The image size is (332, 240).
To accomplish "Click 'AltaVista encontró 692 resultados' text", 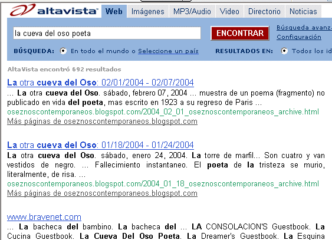I will (x=64, y=69).
